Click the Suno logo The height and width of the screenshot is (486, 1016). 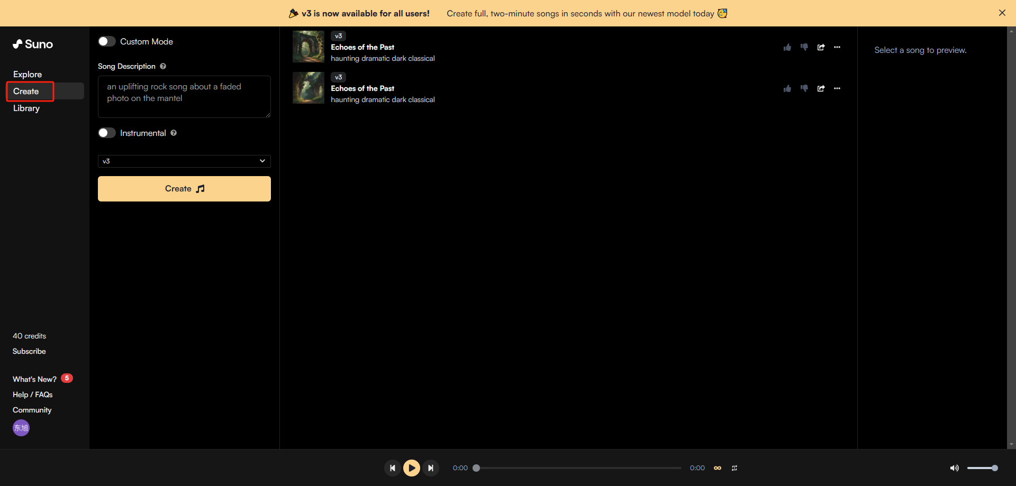pos(33,44)
